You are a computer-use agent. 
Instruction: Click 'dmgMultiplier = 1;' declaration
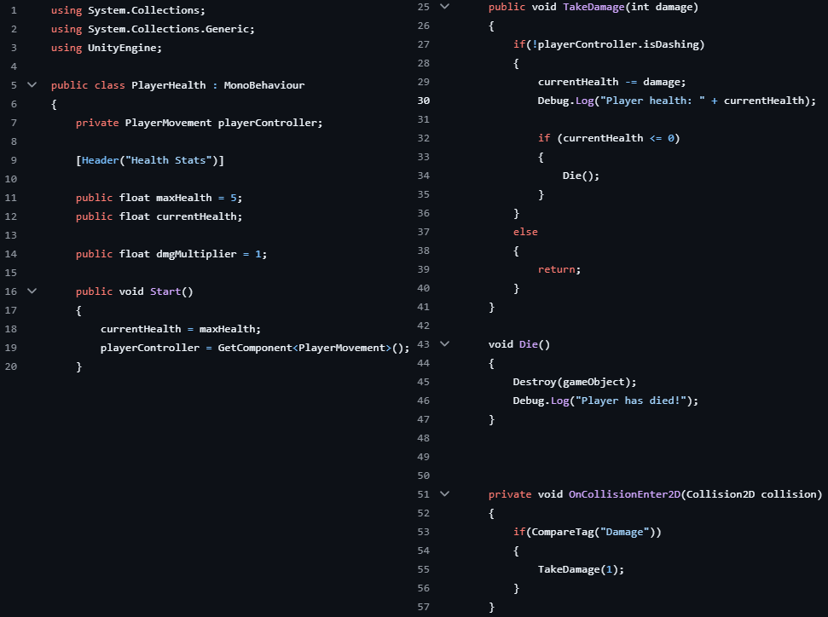point(211,254)
